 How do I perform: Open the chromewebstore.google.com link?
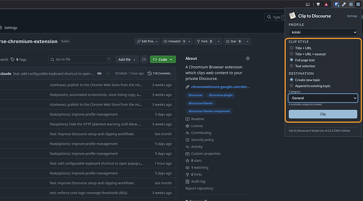pos(220,87)
